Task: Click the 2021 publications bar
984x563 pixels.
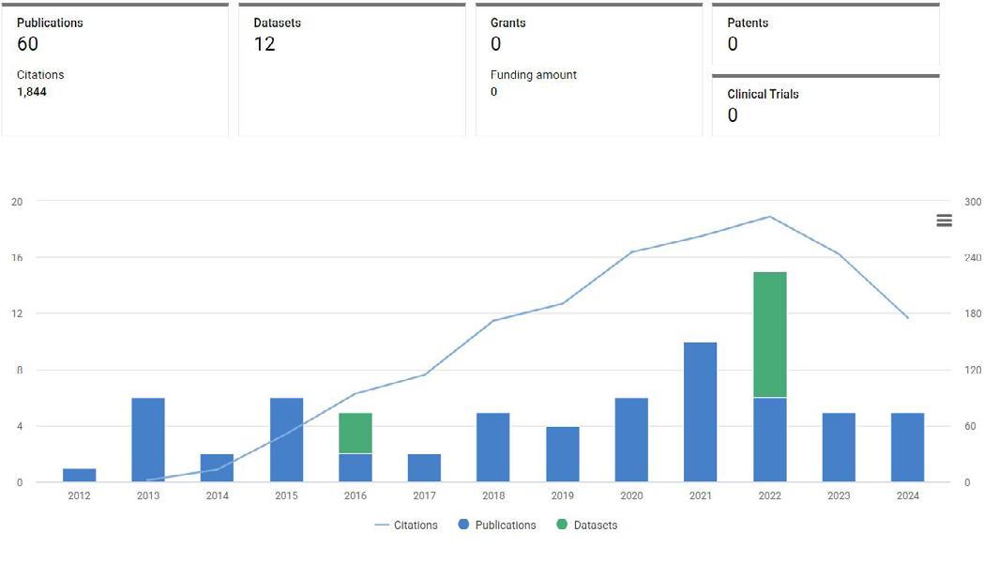Action: [x=701, y=412]
